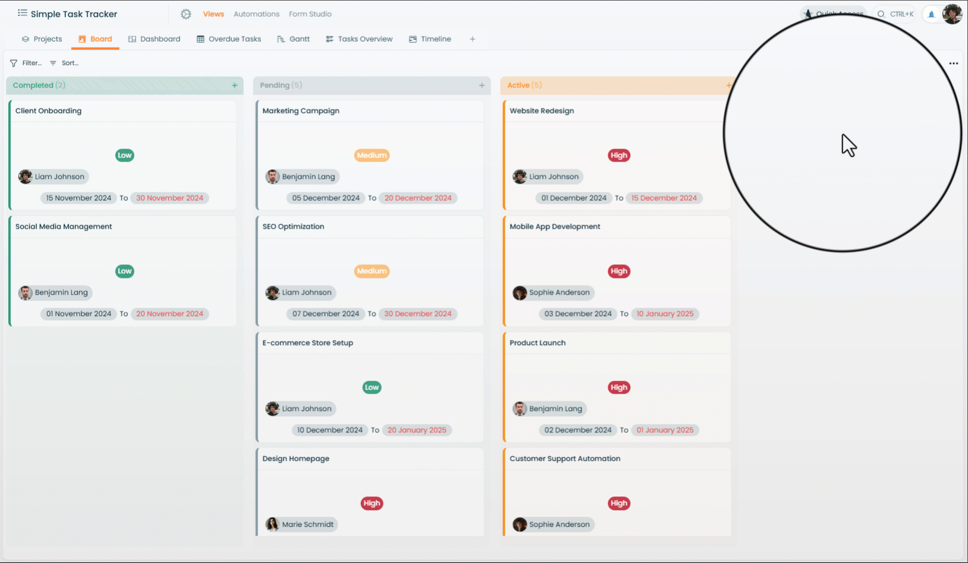Click the Pending column header

[372, 86]
